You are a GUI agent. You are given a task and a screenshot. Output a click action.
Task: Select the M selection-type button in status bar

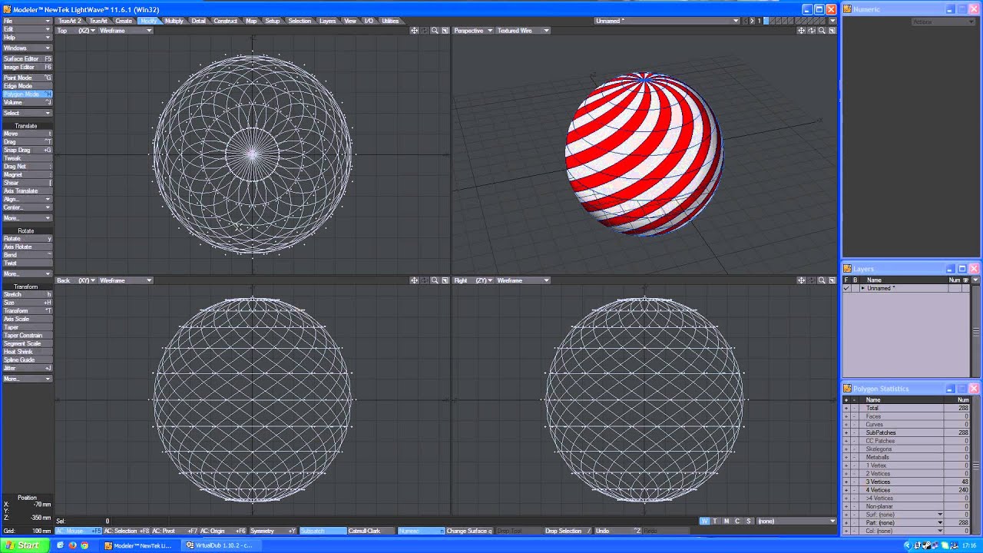click(726, 521)
